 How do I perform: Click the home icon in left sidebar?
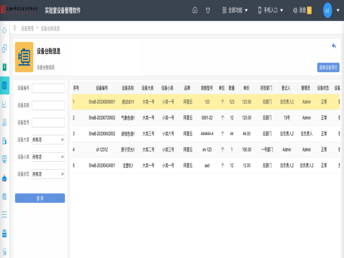4,30
